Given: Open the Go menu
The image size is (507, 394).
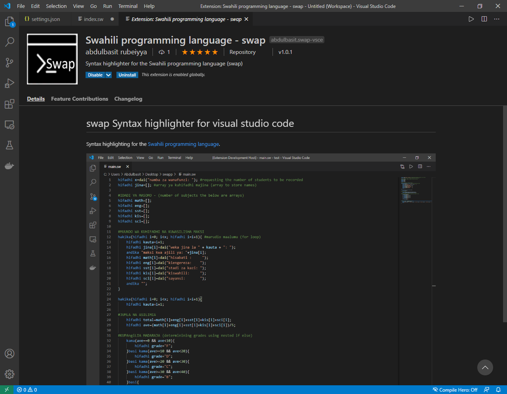Looking at the screenshot, I should pyautogui.click(x=93, y=6).
